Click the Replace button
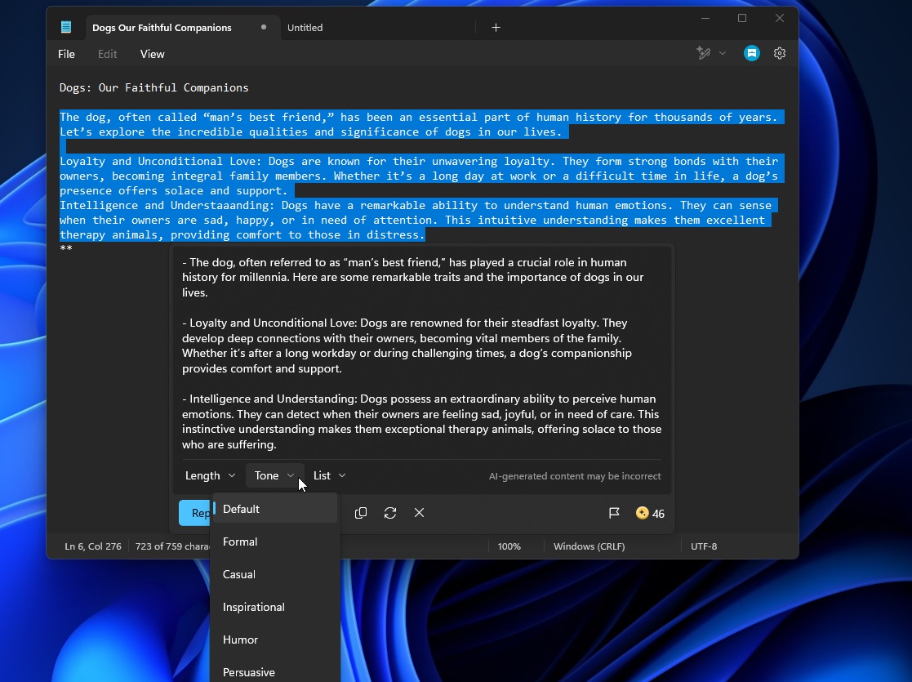This screenshot has width=912, height=682. tap(195, 513)
